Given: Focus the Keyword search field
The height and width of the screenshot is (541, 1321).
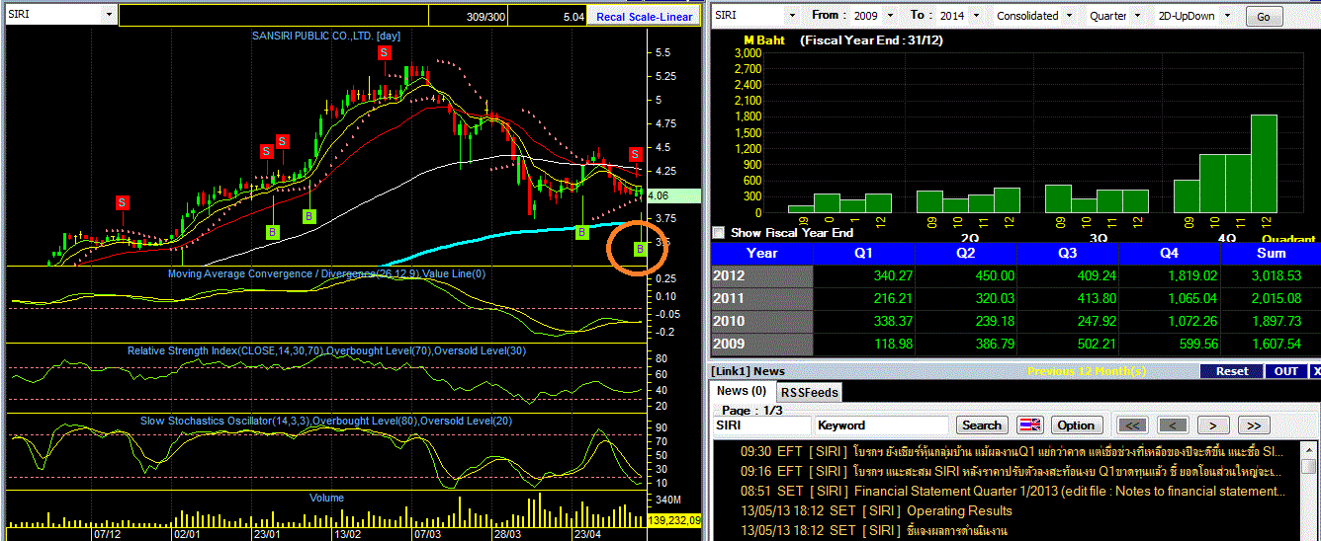Looking at the screenshot, I should [x=882, y=425].
